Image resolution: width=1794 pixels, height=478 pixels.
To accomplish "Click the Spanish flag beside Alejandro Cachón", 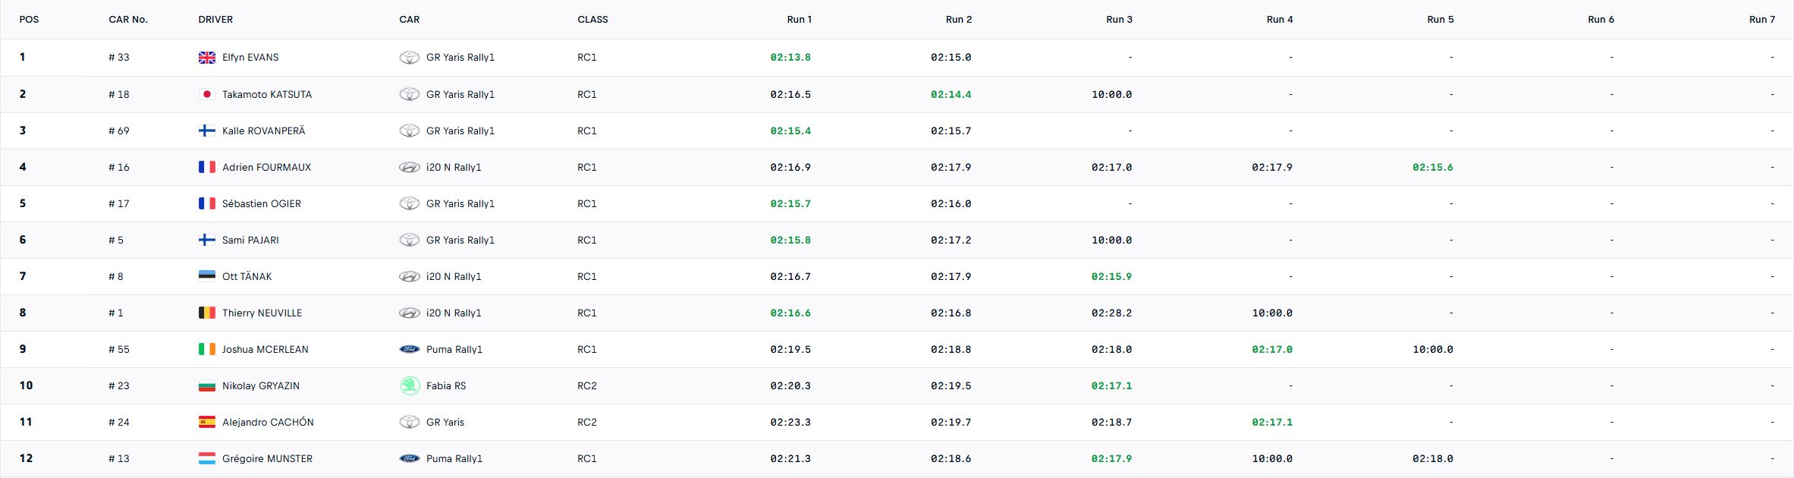I will (206, 422).
